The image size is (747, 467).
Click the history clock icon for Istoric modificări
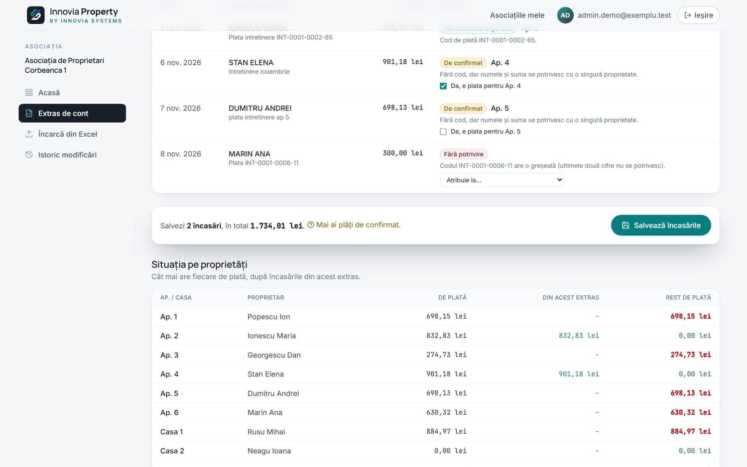[x=29, y=155]
